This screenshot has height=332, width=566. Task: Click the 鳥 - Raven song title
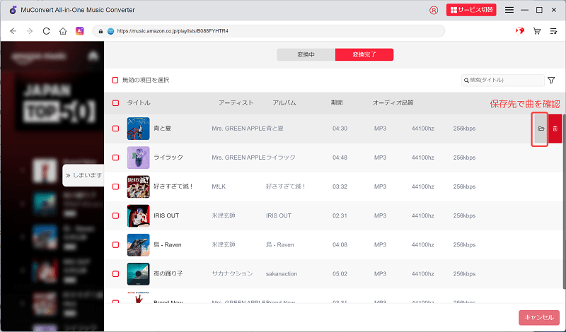tap(168, 245)
